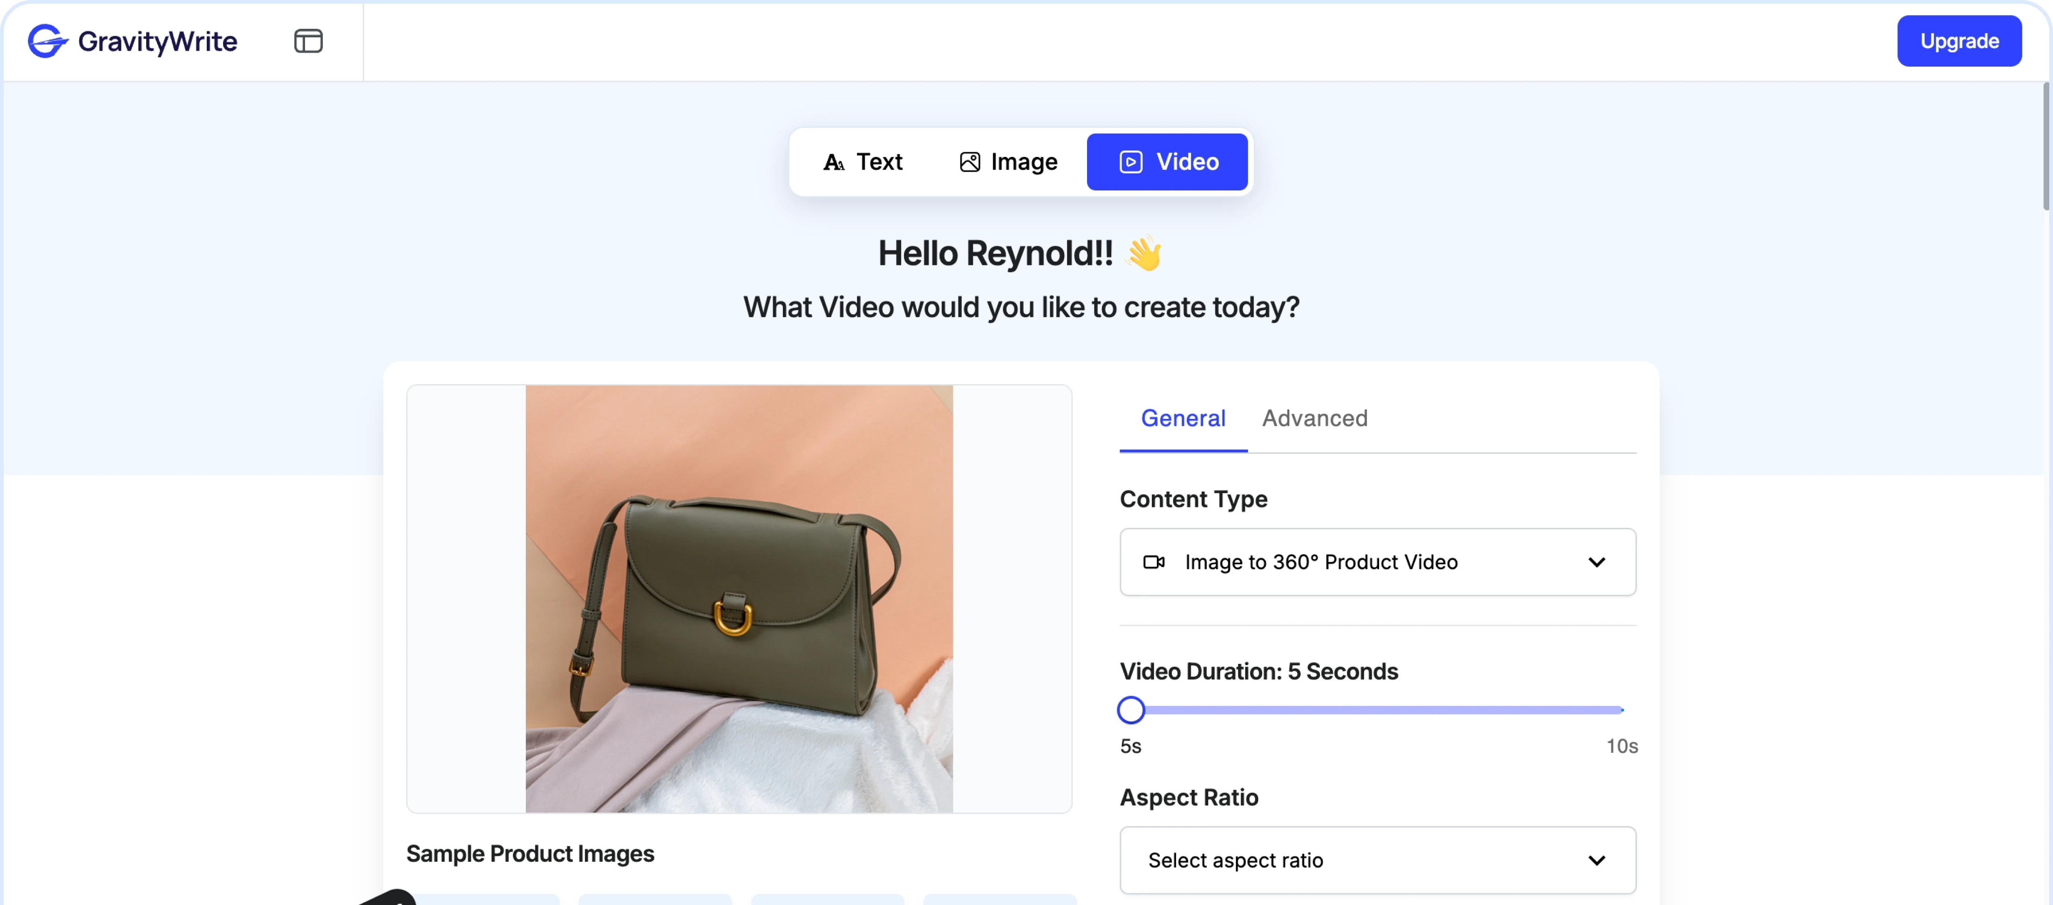Click the play icon on Video mode
This screenshot has width=2053, height=905.
1130,162
